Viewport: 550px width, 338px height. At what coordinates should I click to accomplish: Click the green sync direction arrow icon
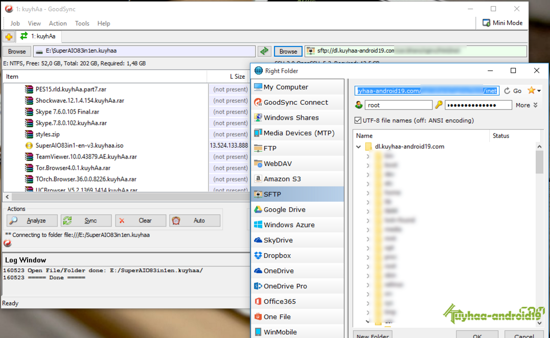click(x=264, y=51)
